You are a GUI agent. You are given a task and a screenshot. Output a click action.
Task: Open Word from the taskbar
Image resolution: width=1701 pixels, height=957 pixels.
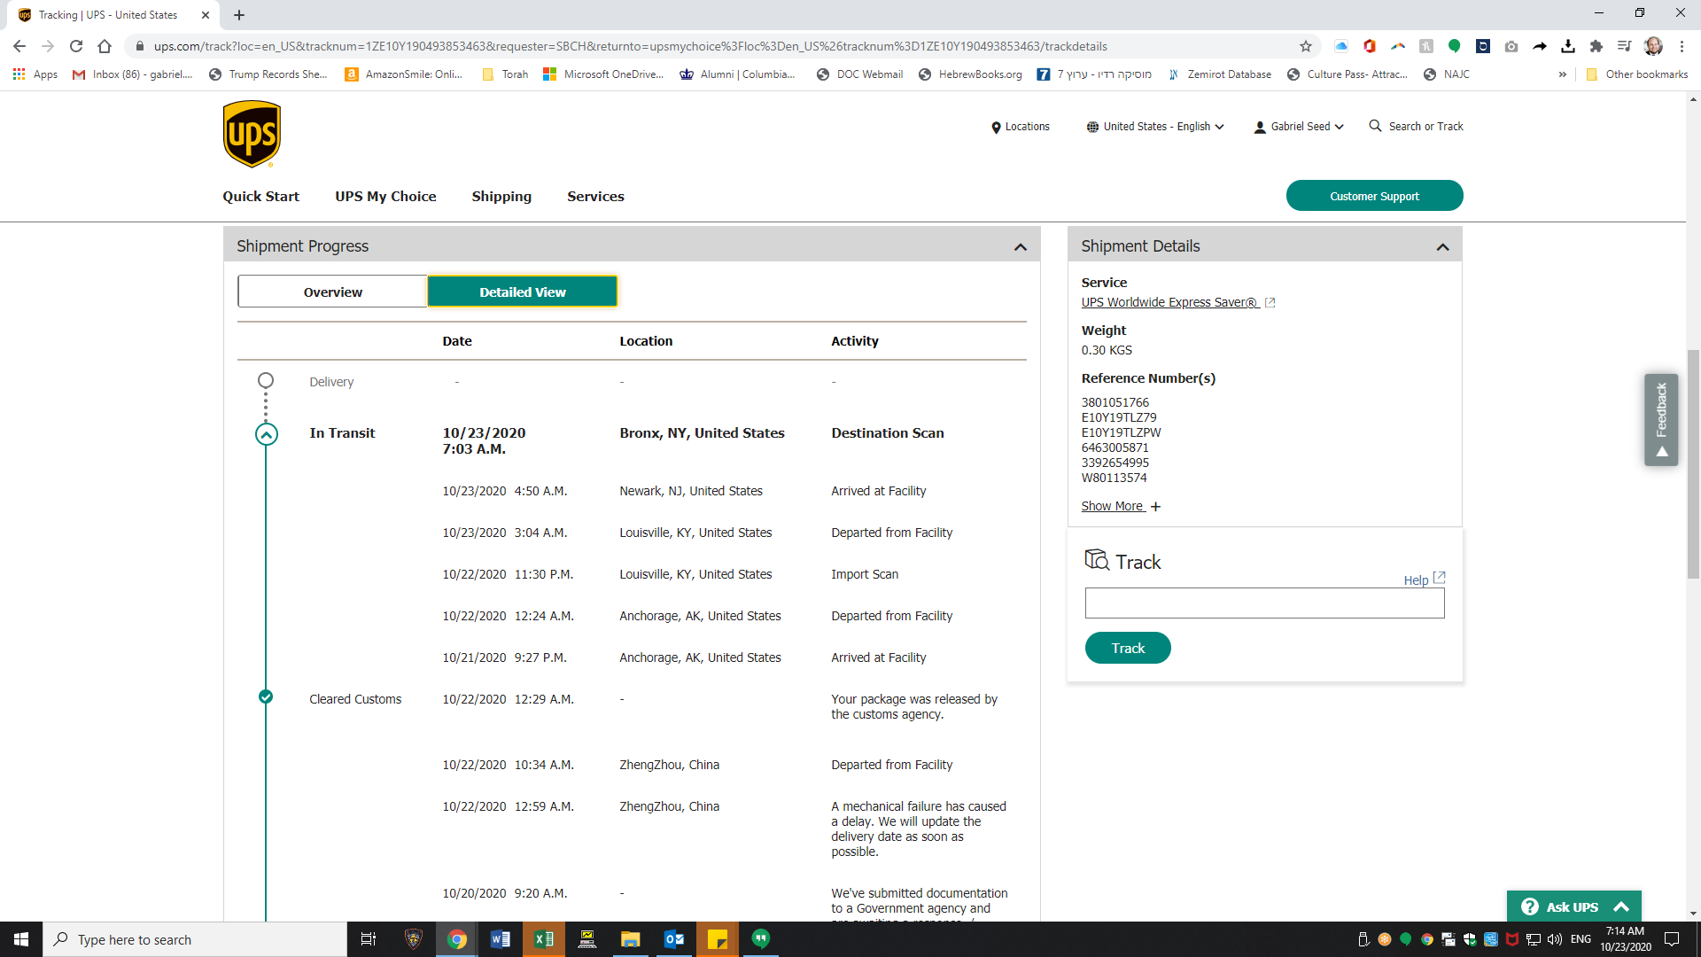500,939
